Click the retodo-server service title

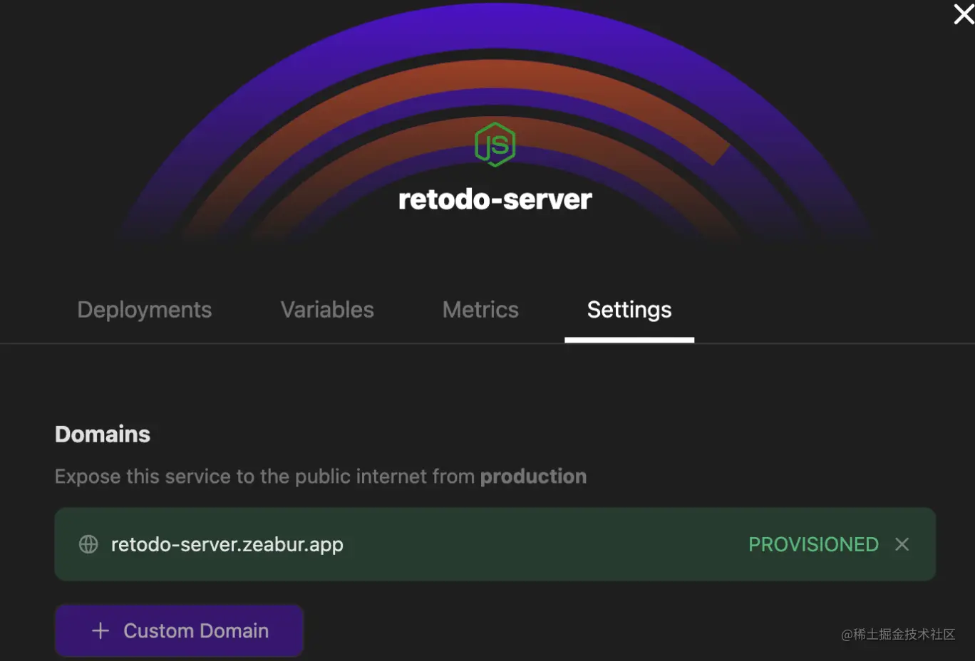click(x=495, y=199)
